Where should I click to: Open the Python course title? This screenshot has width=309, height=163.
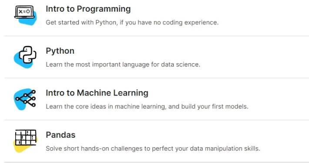pos(60,51)
